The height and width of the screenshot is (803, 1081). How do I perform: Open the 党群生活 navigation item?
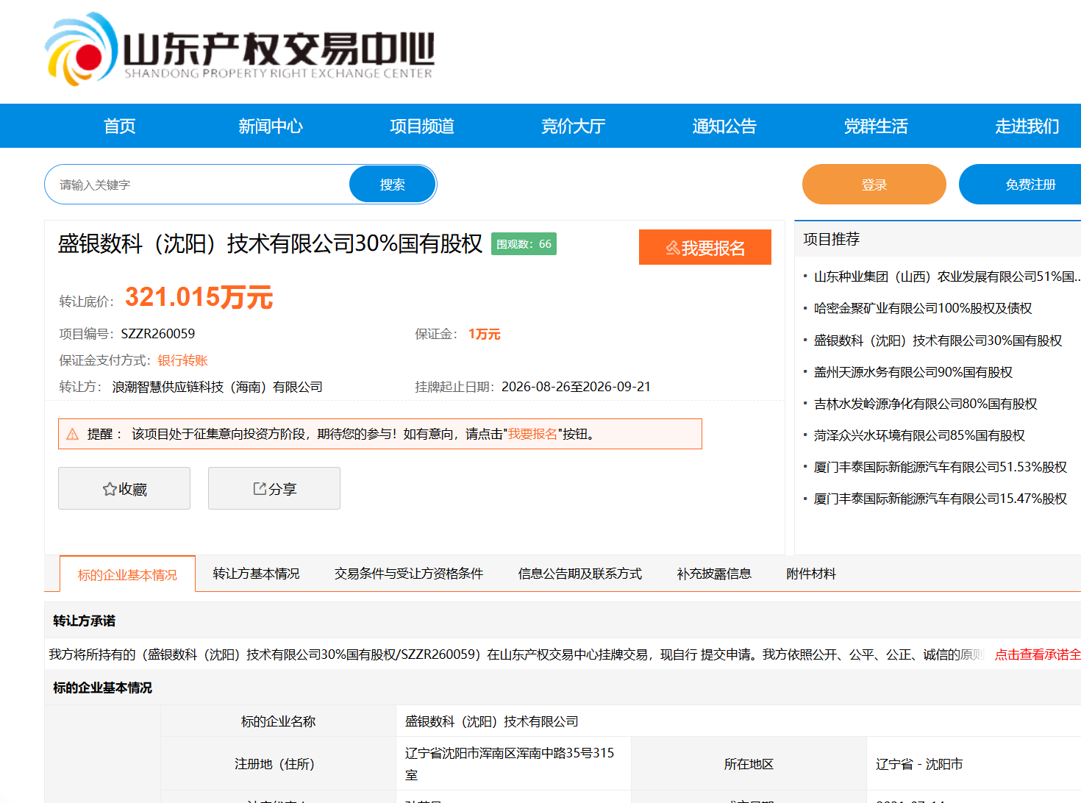tap(876, 126)
